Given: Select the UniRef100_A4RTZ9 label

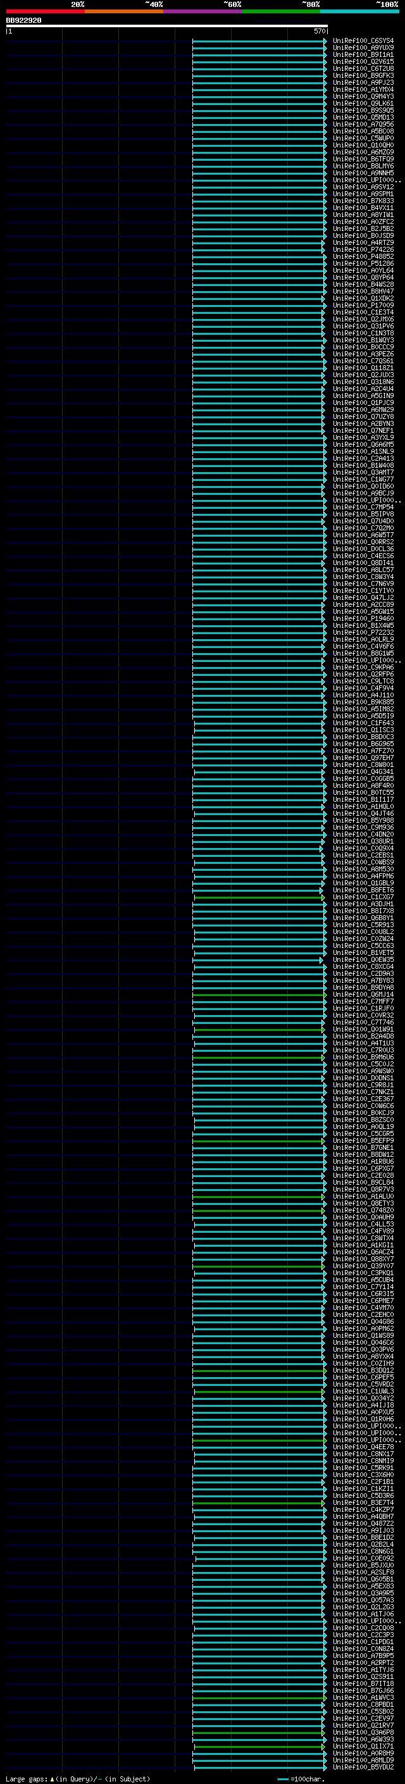Looking at the screenshot, I should [363, 243].
